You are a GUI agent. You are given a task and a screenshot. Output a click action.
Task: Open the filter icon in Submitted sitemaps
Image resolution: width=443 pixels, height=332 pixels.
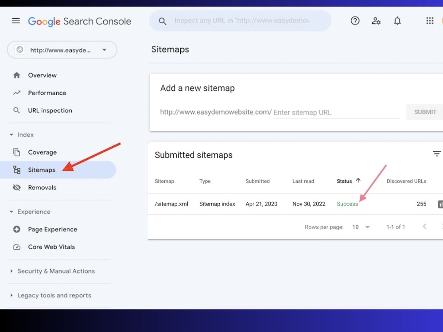(436, 154)
